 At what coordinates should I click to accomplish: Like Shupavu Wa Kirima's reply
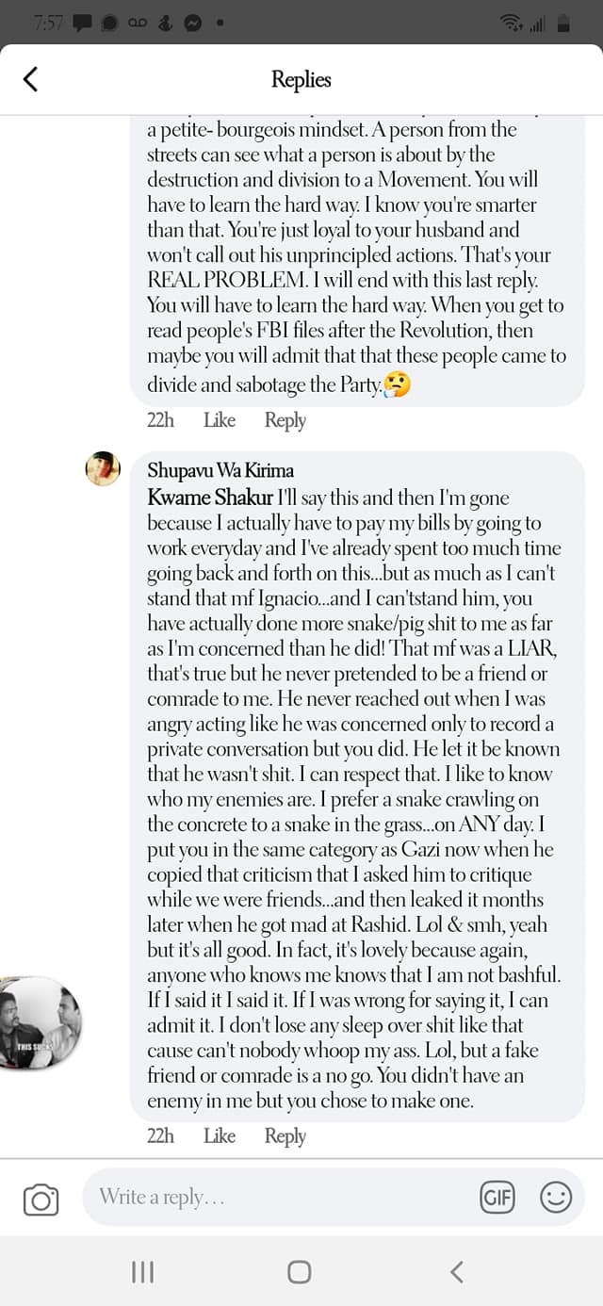pos(220,1136)
